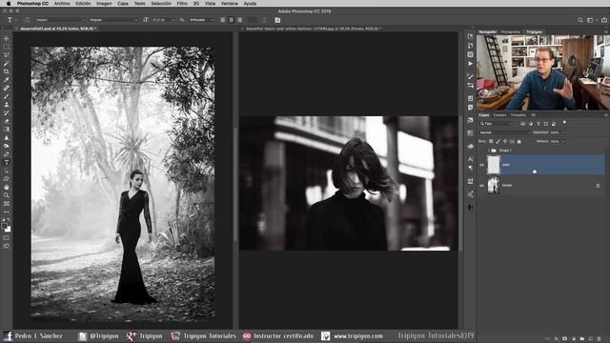This screenshot has height=343, width=610.
Task: Switch to the Canales tab
Action: pos(499,115)
